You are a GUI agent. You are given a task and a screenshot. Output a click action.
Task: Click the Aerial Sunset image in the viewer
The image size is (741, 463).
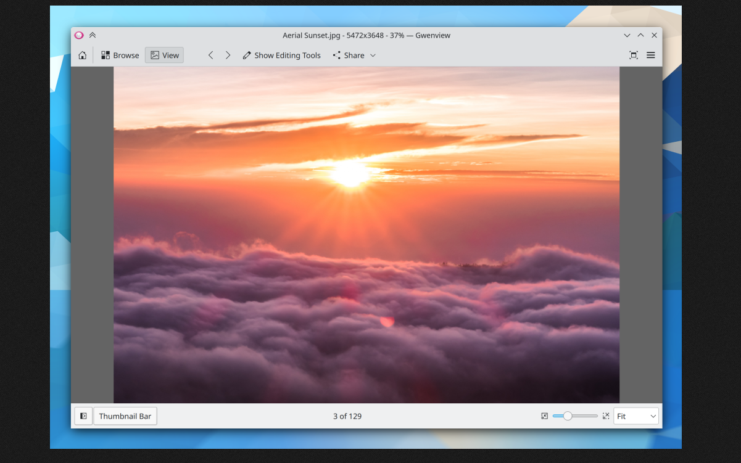pyautogui.click(x=366, y=235)
